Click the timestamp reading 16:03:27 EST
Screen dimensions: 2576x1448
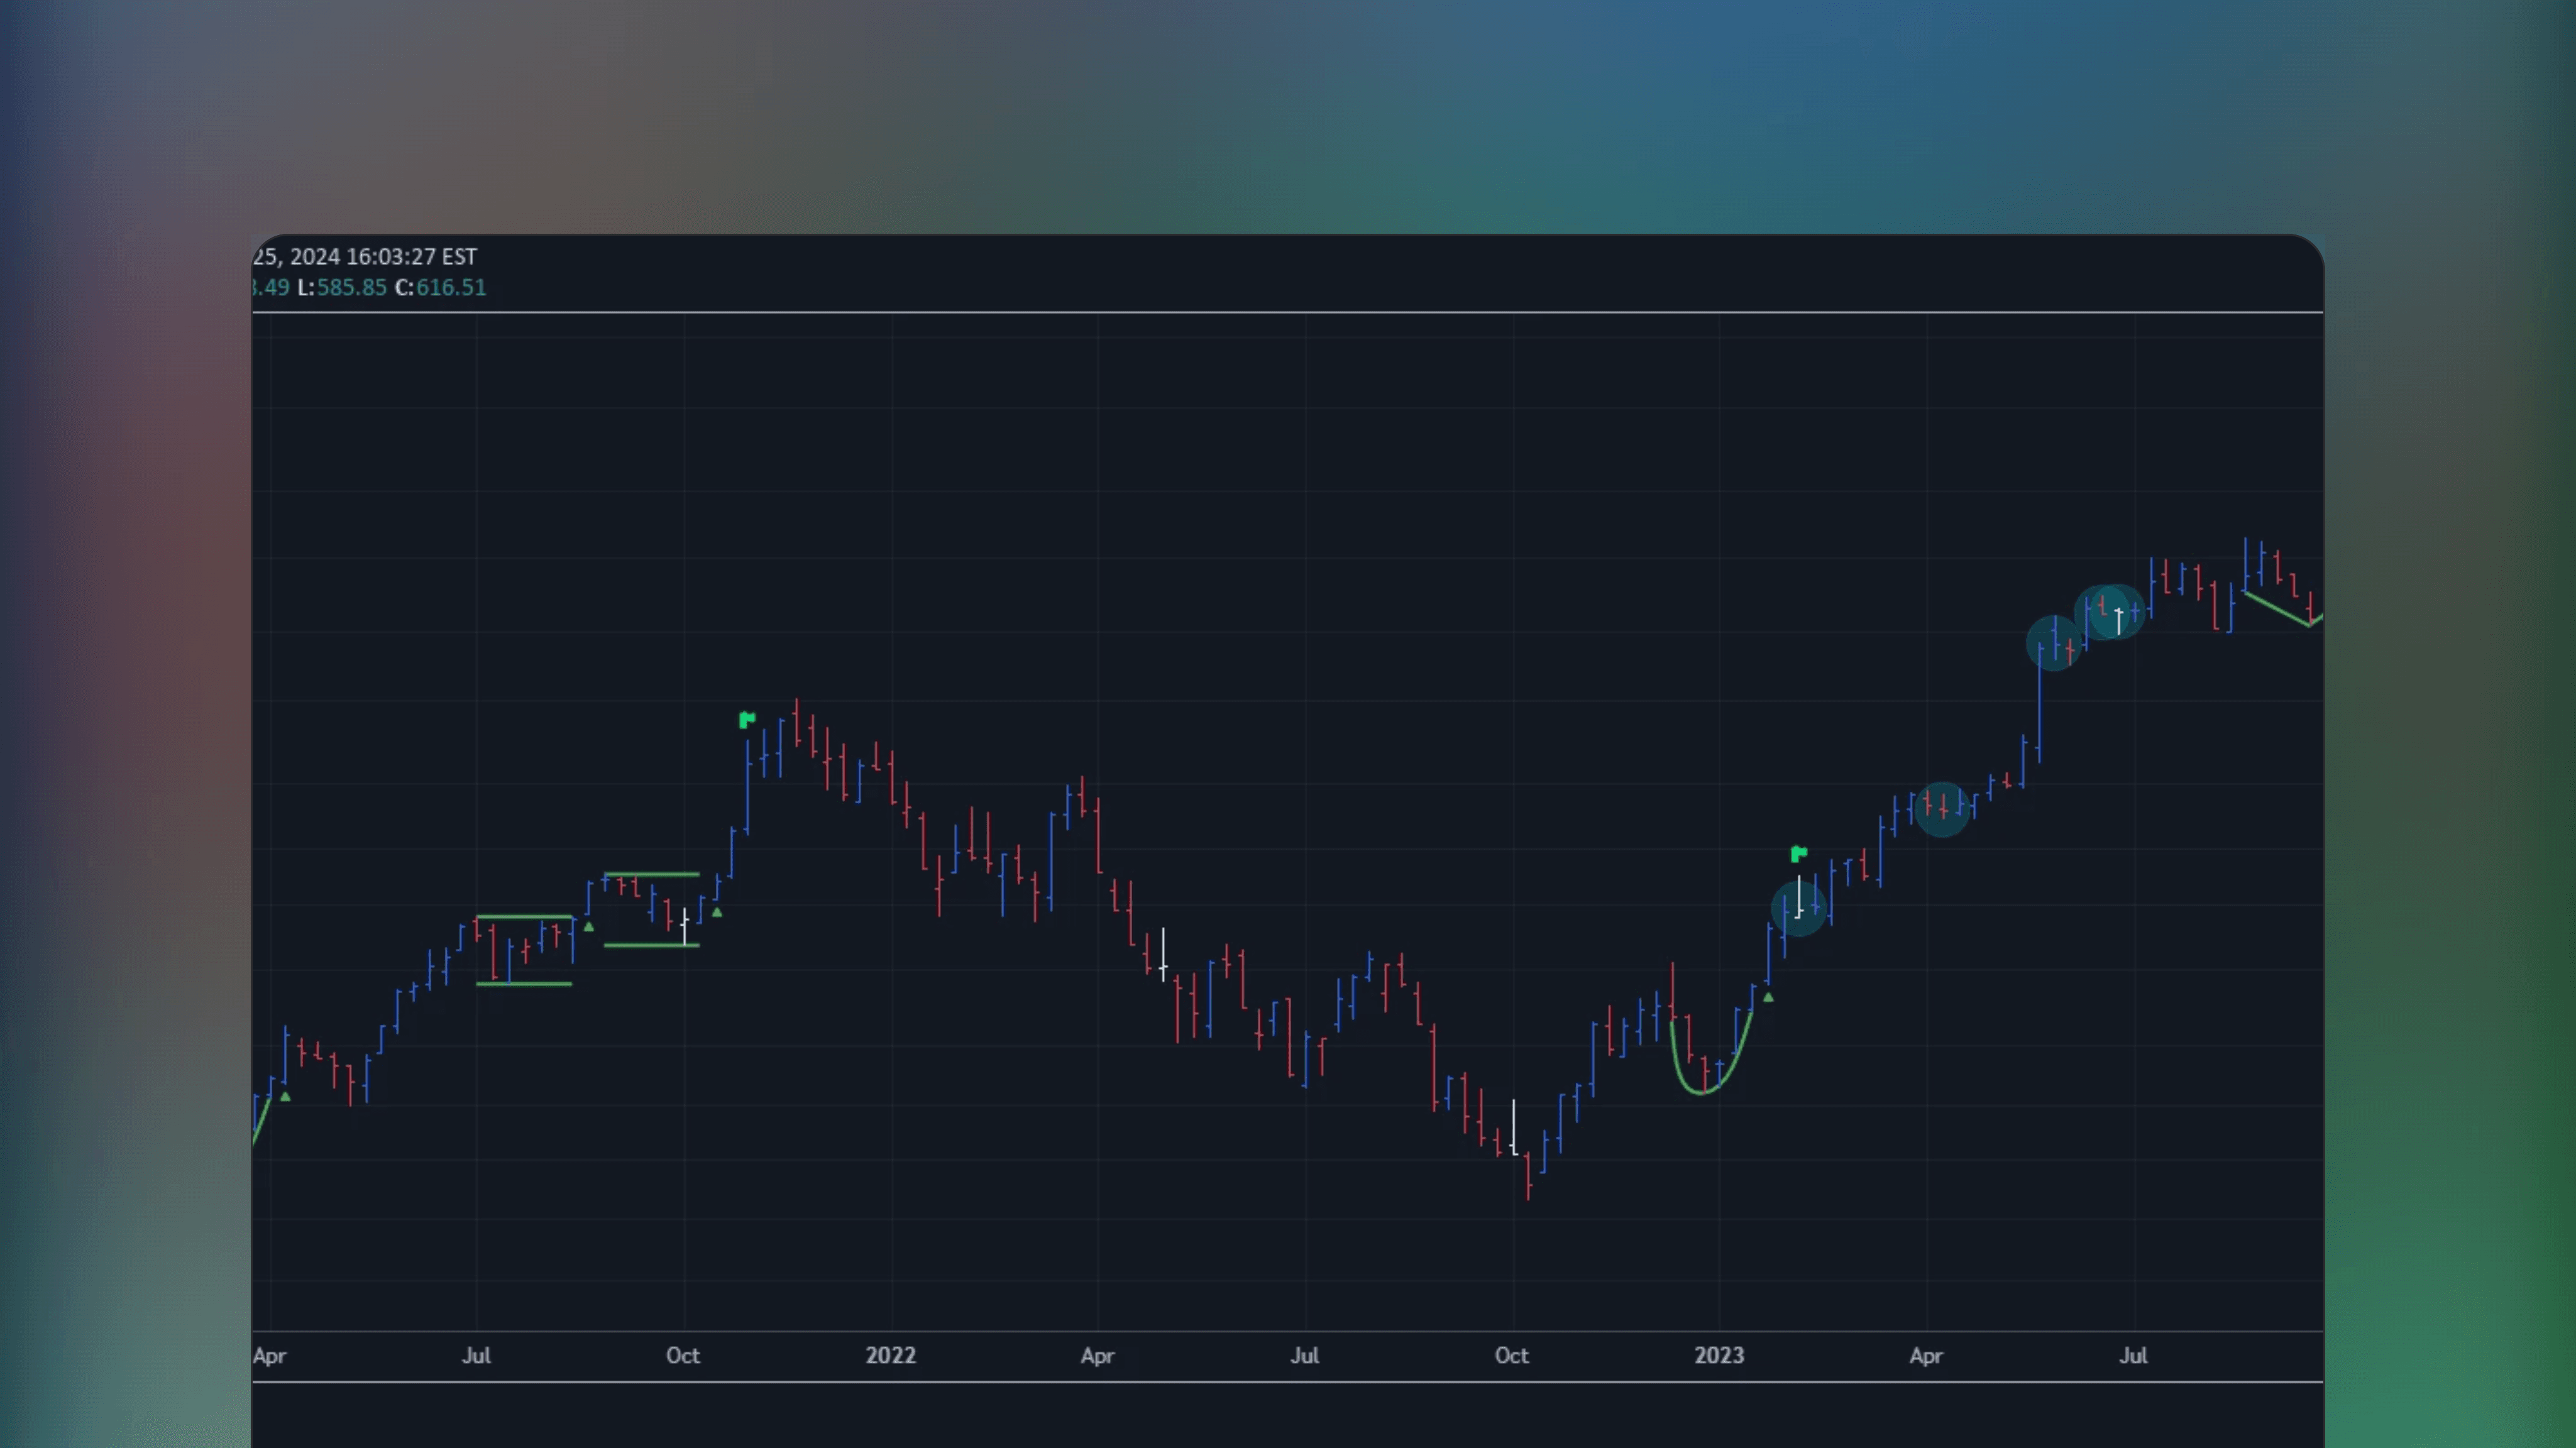click(x=400, y=256)
